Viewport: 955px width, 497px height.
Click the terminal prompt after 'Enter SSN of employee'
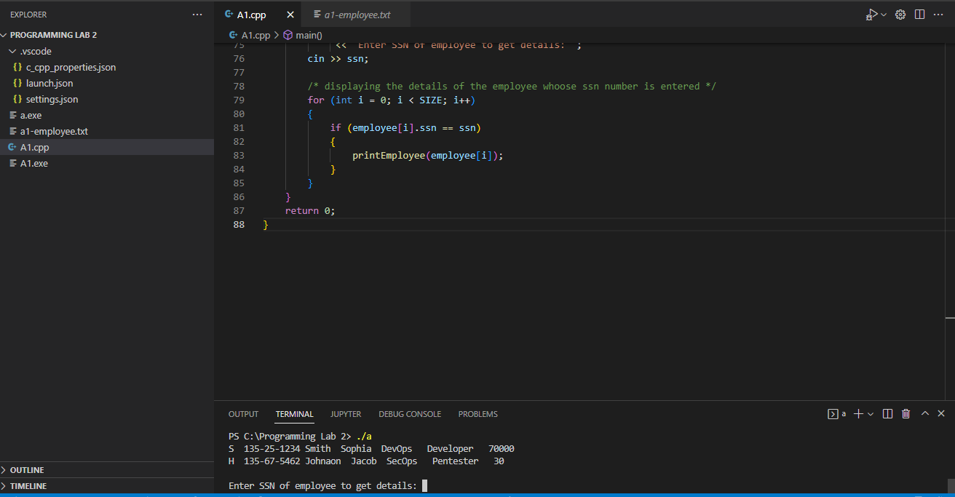pyautogui.click(x=424, y=485)
